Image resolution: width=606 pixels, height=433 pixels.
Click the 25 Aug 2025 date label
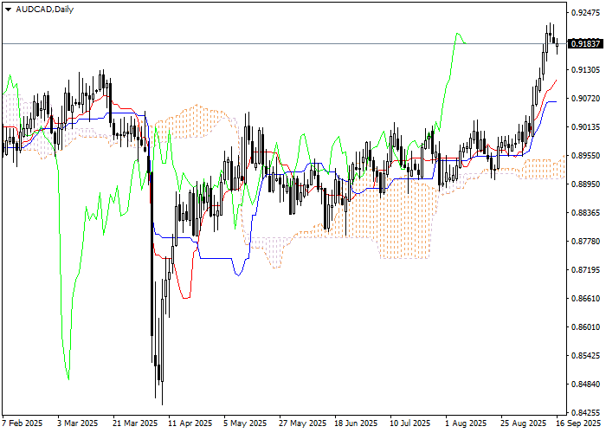pos(524,423)
